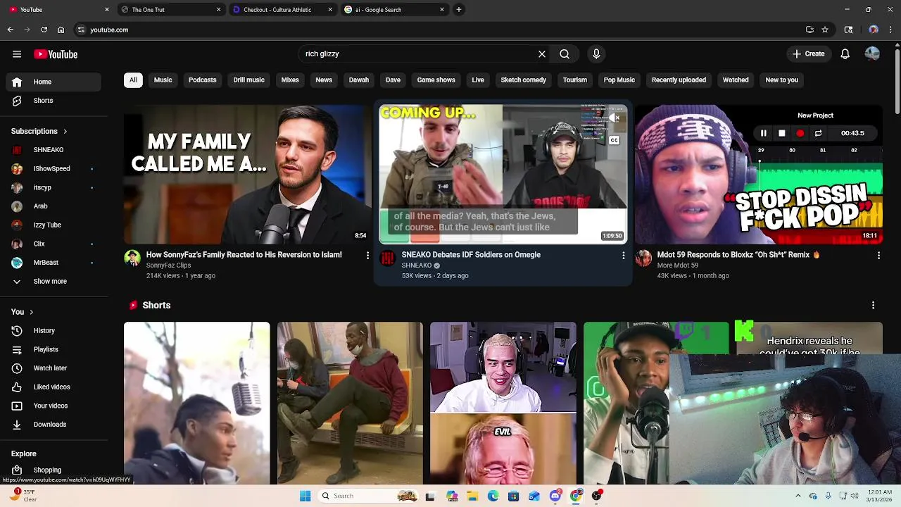This screenshot has width=901, height=507.
Task: Open the subway Shorts thumbnail
Action: pyautogui.click(x=350, y=403)
